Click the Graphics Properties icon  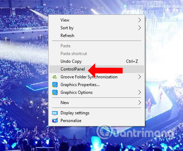(x=55, y=85)
